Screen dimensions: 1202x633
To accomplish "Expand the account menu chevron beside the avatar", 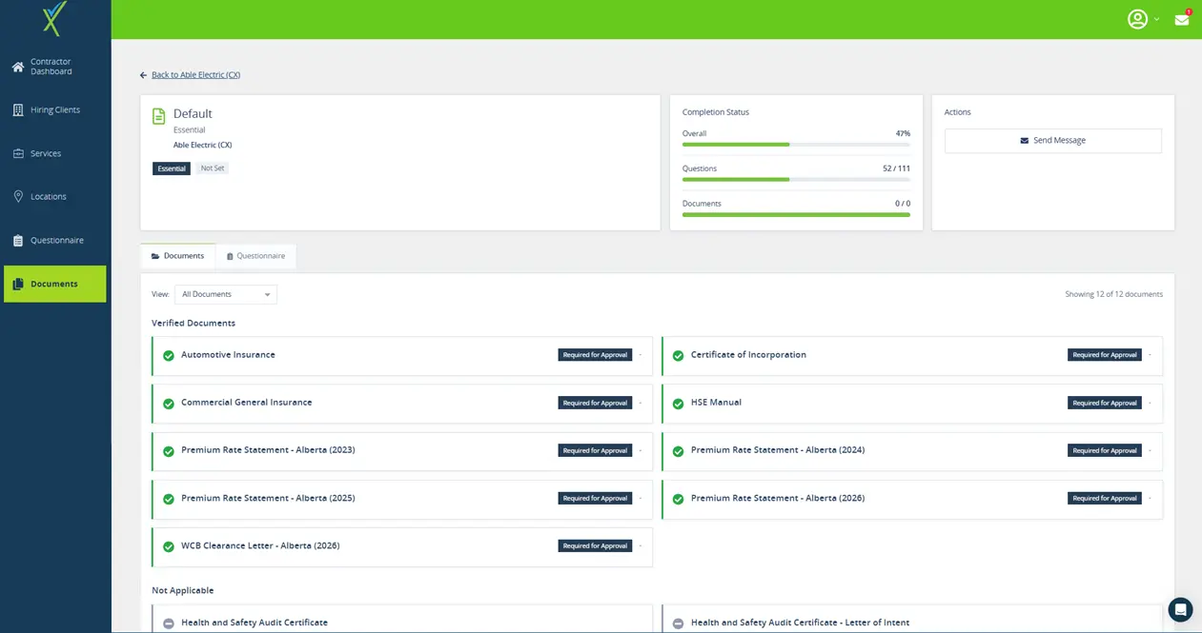I will point(1157,20).
